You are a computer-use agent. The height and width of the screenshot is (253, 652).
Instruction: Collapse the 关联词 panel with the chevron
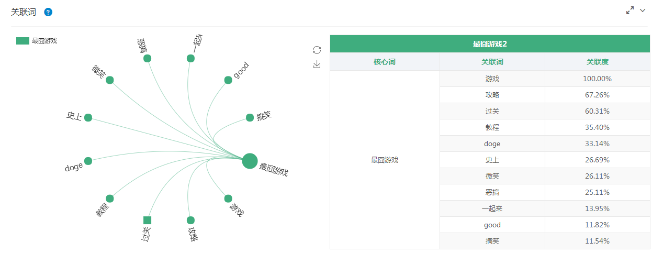tap(643, 10)
